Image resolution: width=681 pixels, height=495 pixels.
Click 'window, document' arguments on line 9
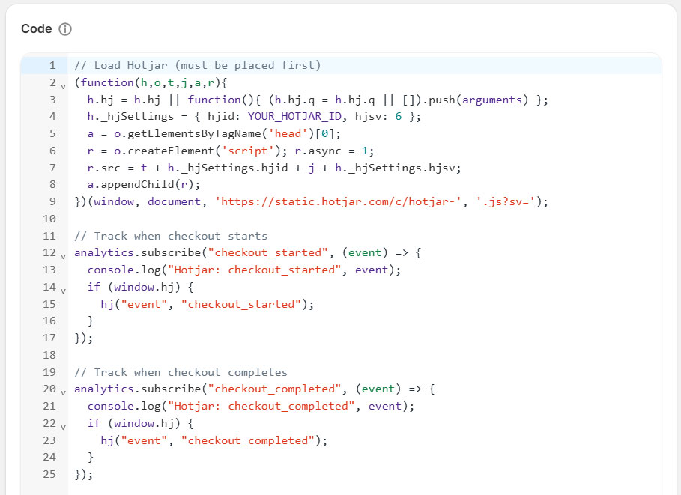click(x=148, y=202)
